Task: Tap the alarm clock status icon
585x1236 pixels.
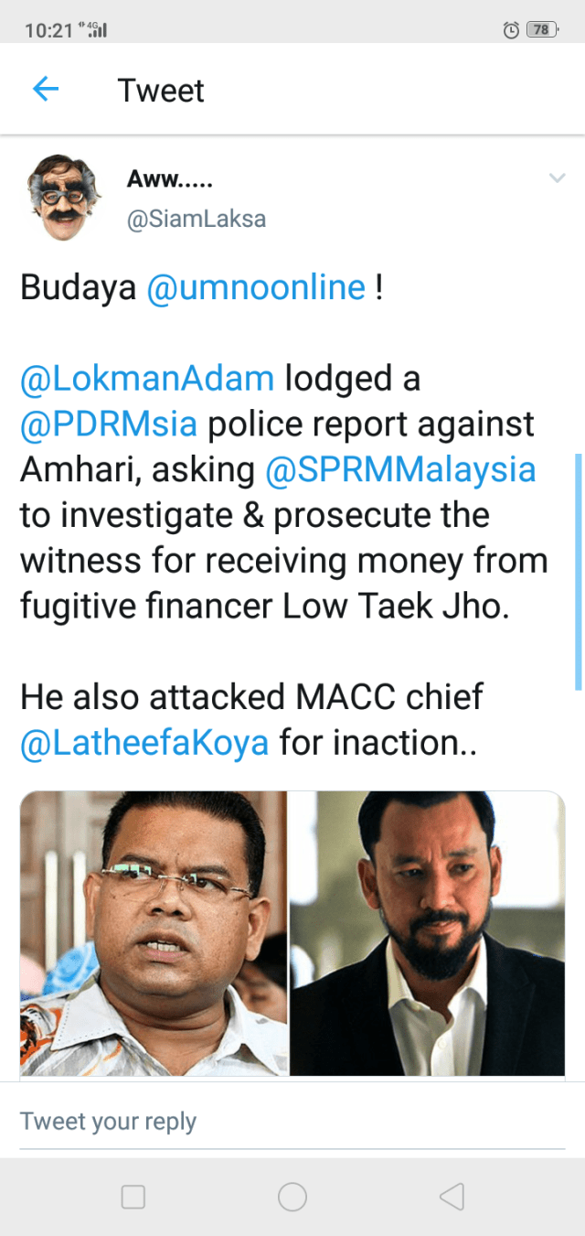Action: click(x=512, y=30)
